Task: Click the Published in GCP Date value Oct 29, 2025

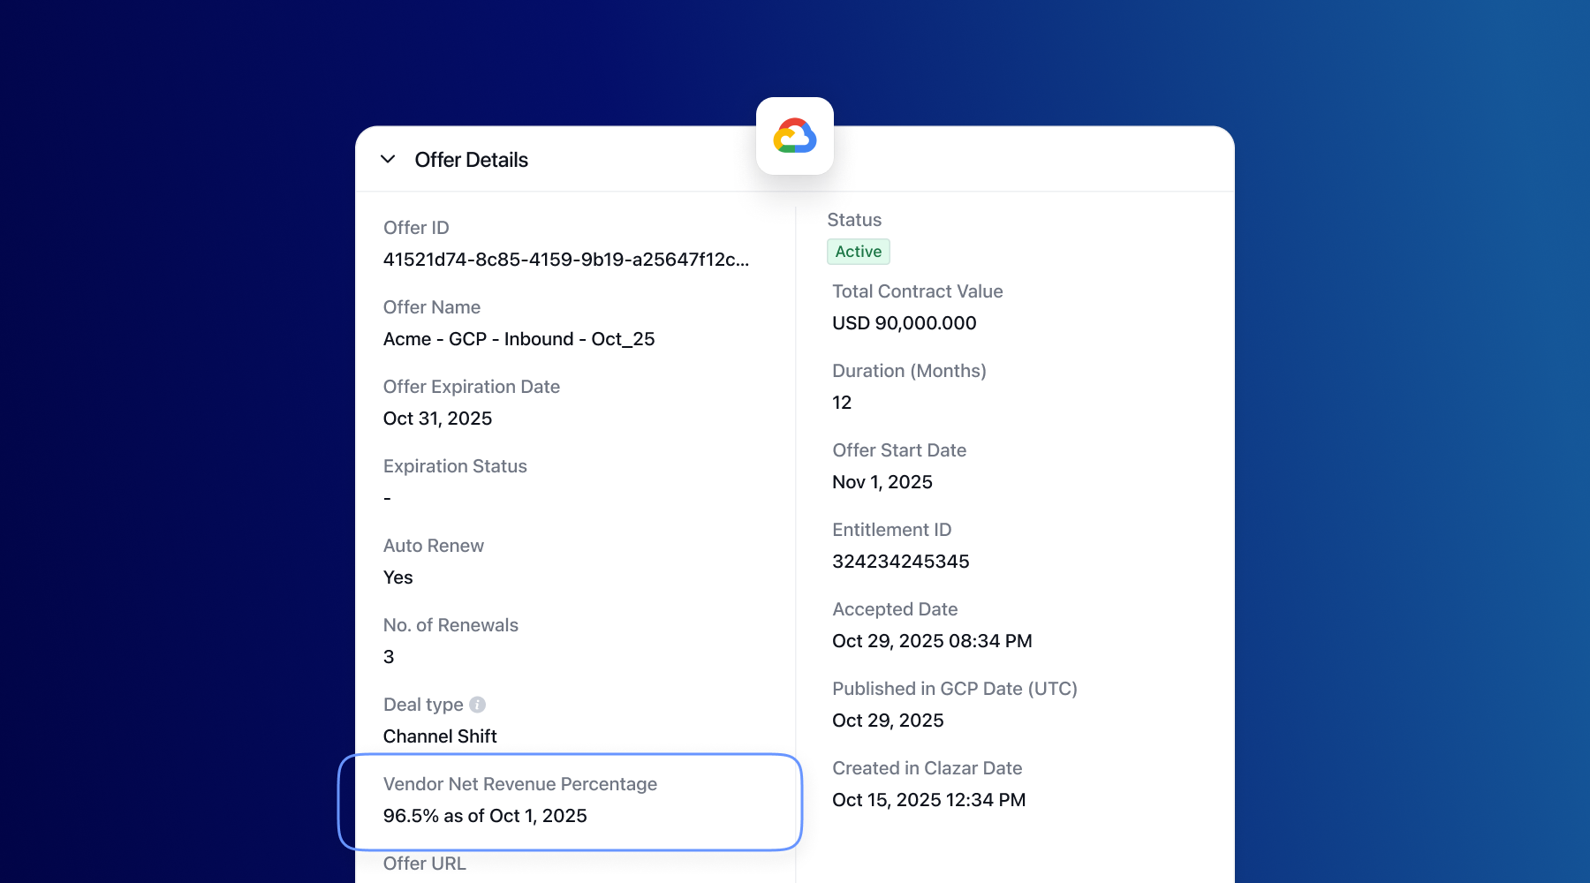Action: (888, 721)
